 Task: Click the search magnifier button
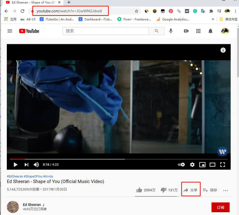point(157,31)
